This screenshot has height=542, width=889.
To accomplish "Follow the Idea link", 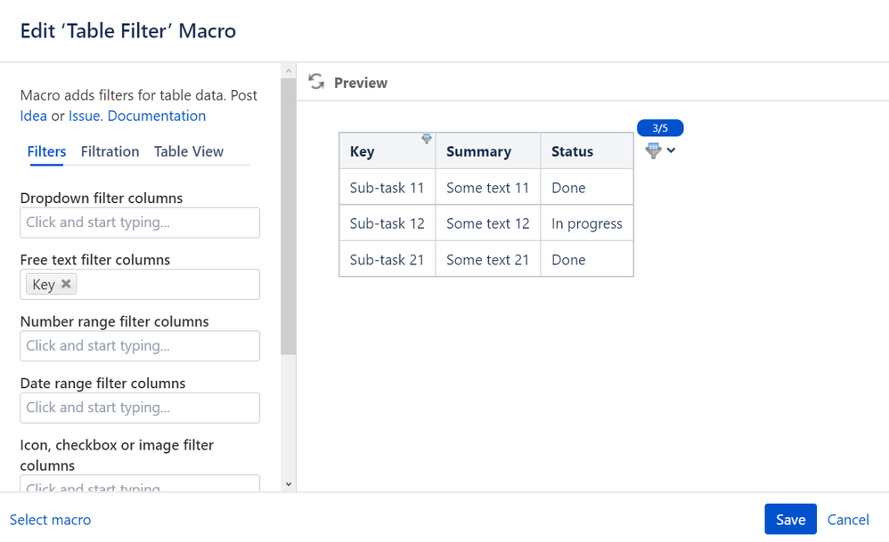I will tap(34, 116).
